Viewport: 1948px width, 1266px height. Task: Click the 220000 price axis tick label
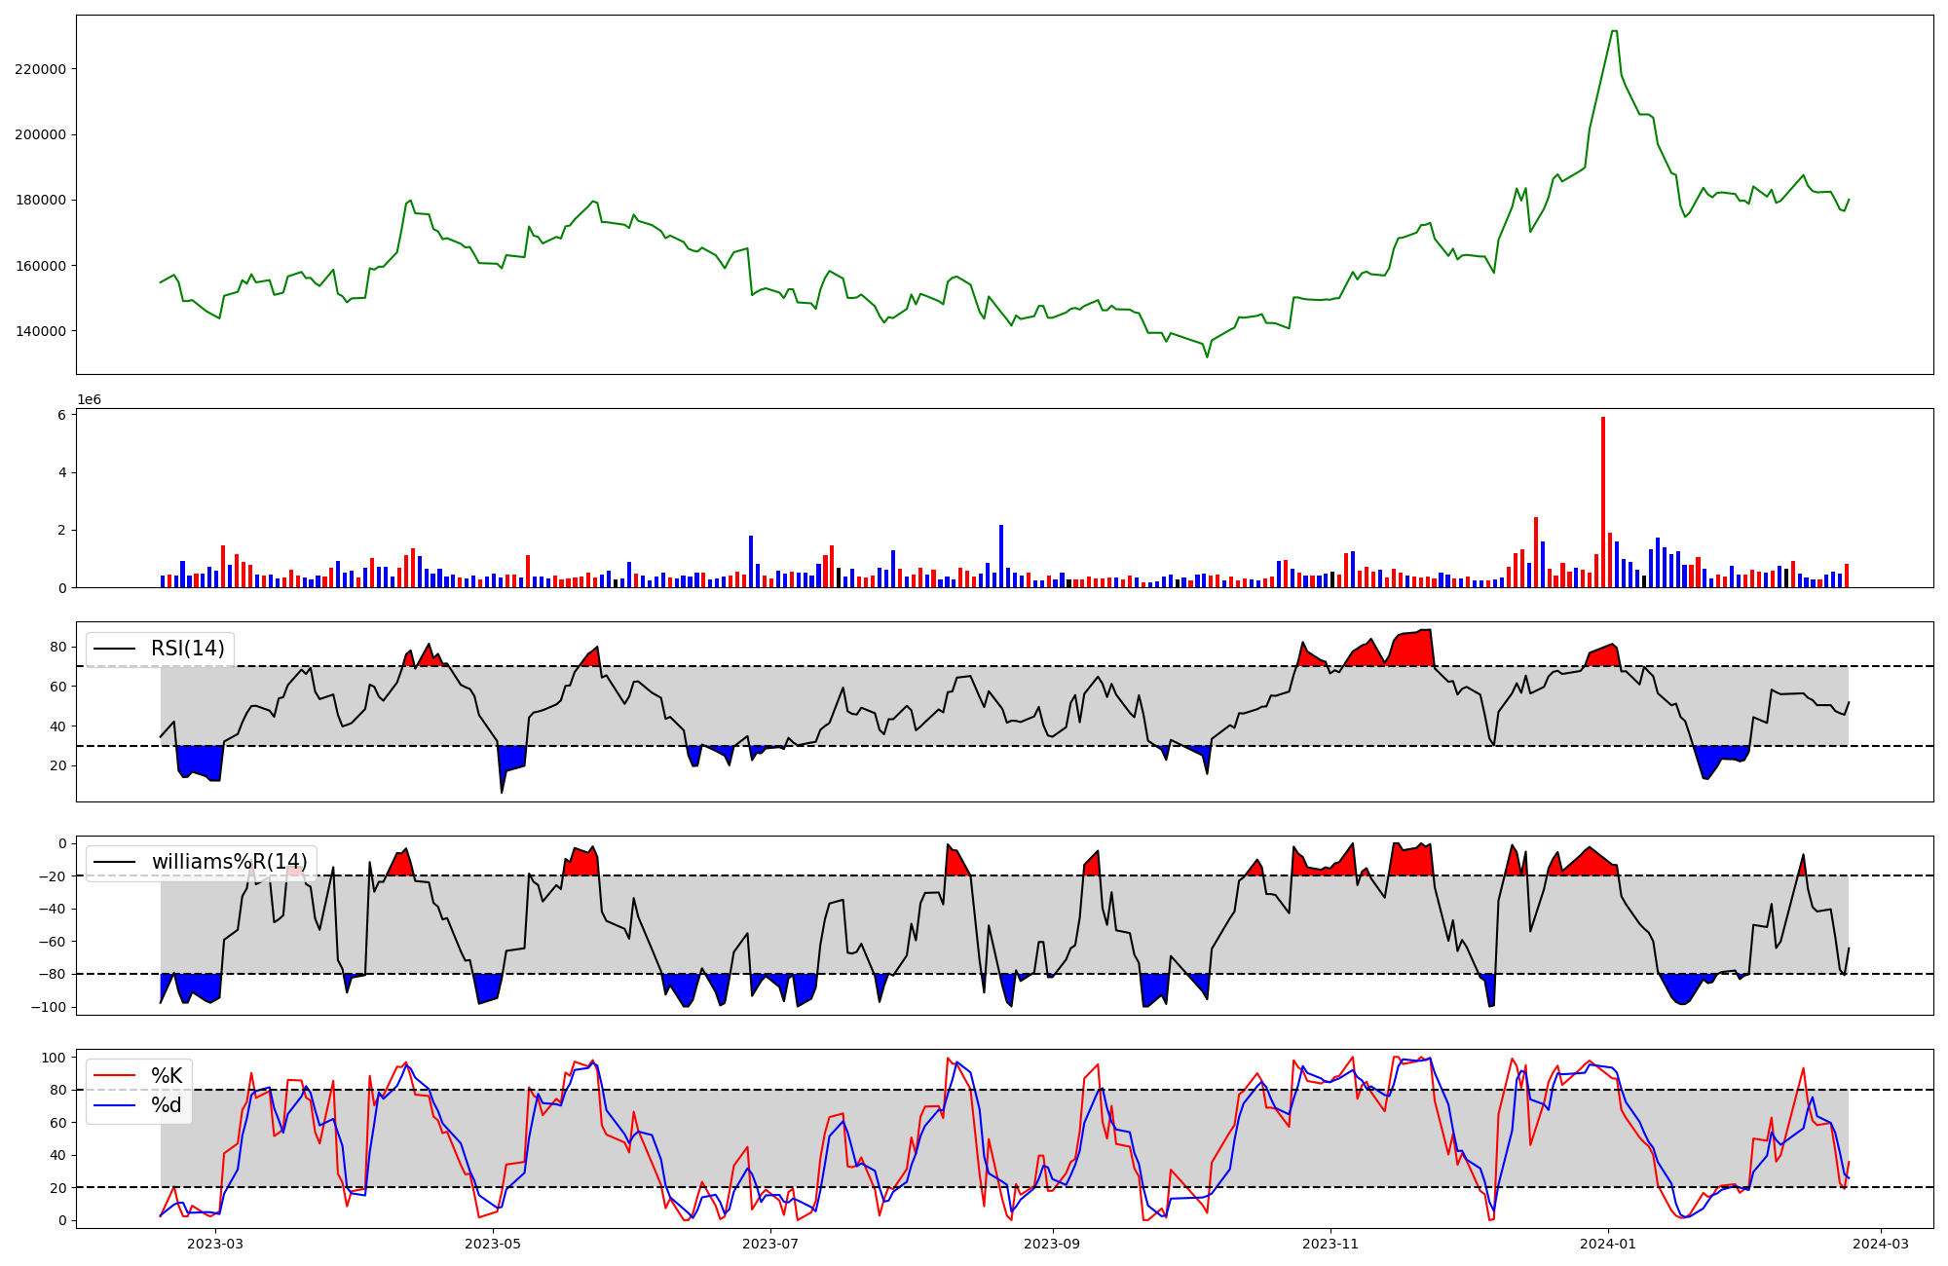40,69
